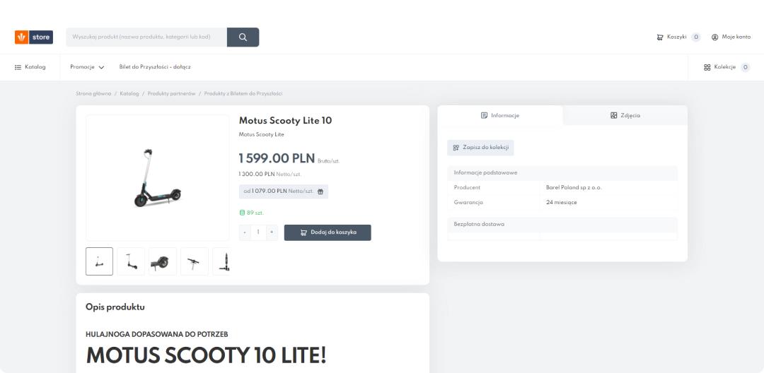Image resolution: width=764 pixels, height=373 pixels.
Task: Open Bilet do Przyszłości - dołącz link
Action: pyautogui.click(x=155, y=67)
